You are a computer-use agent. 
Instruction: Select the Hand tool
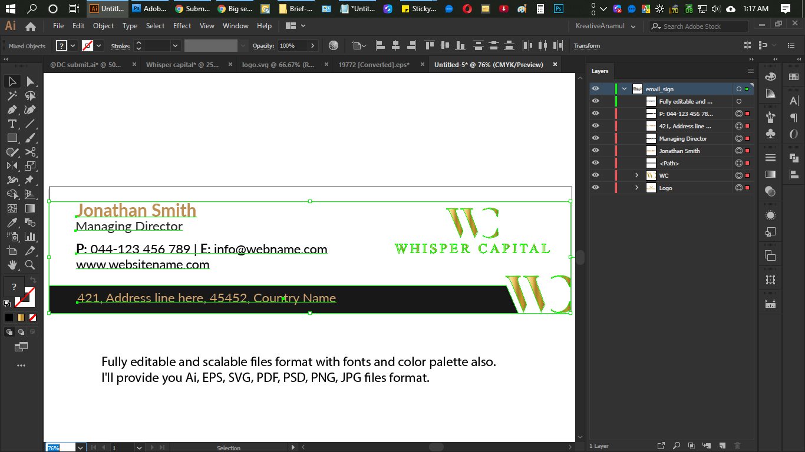point(12,265)
